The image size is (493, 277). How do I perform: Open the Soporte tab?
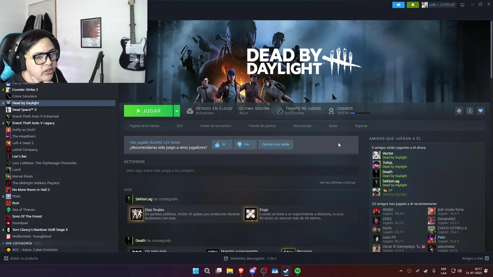tap(361, 126)
